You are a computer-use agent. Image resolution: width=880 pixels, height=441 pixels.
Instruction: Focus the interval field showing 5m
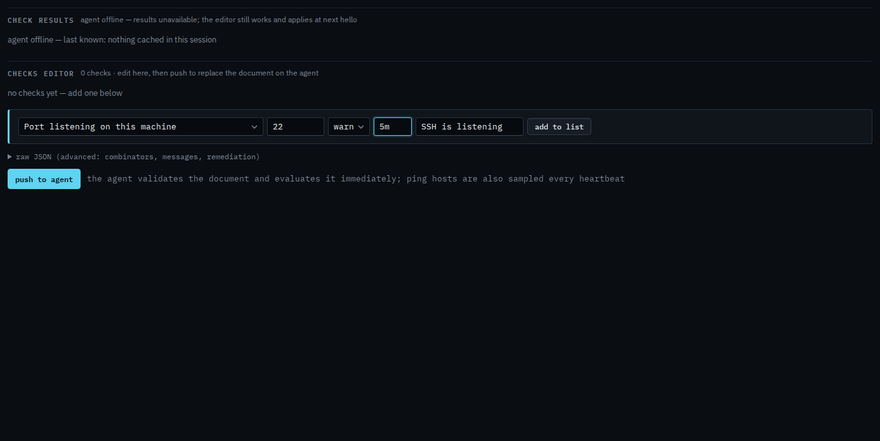[x=393, y=126]
